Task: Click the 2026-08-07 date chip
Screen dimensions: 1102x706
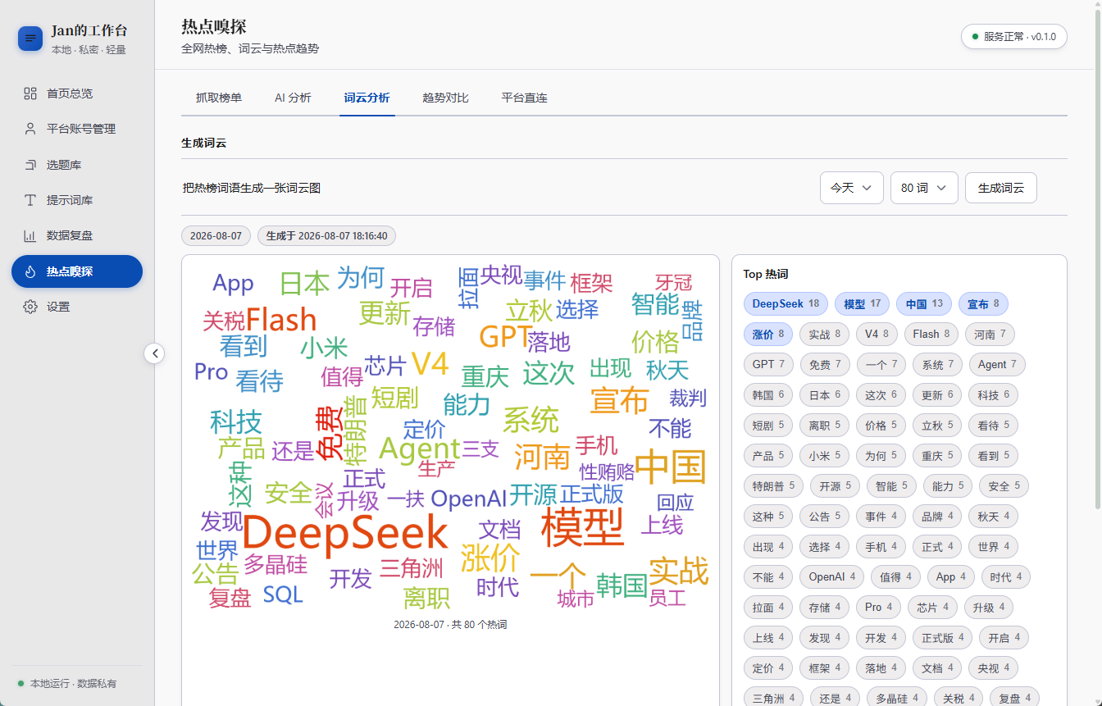Action: [216, 236]
